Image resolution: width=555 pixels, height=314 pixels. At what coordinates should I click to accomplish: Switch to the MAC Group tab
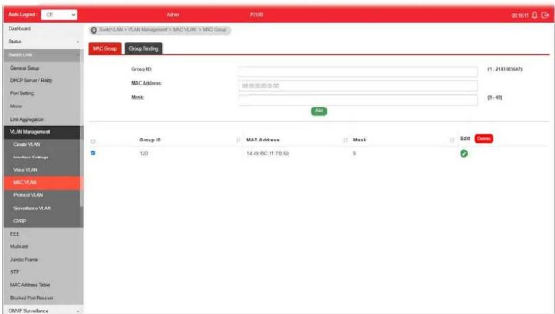pos(105,48)
